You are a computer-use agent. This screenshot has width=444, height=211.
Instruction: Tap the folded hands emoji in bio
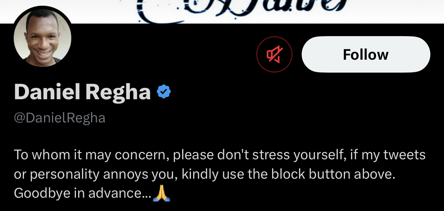coord(161,193)
